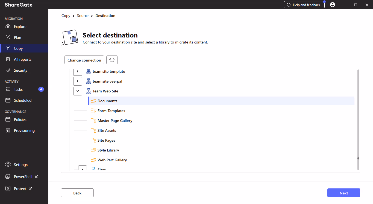This screenshot has width=373, height=204.
Task: Click the Provisioning icon in sidebar
Action: 8,130
